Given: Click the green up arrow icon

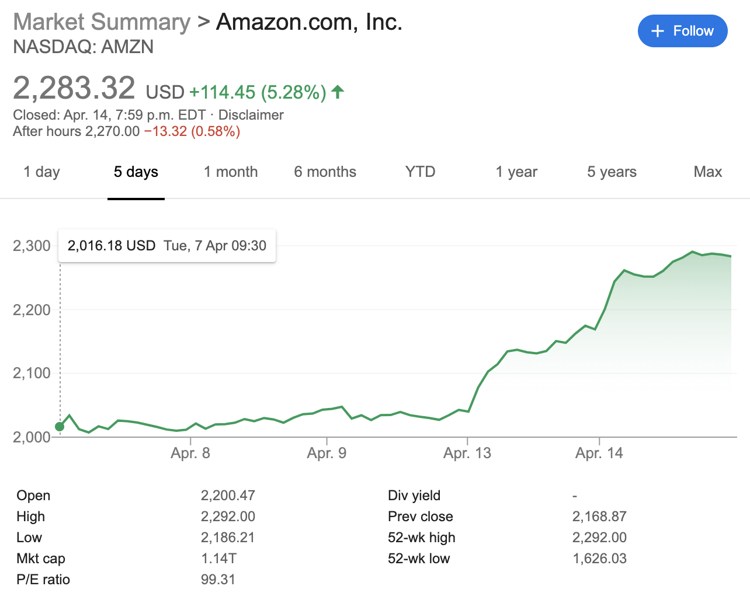Looking at the screenshot, I should pyautogui.click(x=338, y=92).
